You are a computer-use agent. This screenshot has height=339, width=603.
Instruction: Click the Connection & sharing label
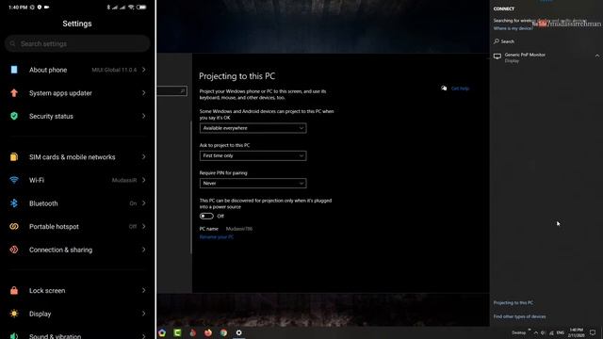pyautogui.click(x=60, y=250)
